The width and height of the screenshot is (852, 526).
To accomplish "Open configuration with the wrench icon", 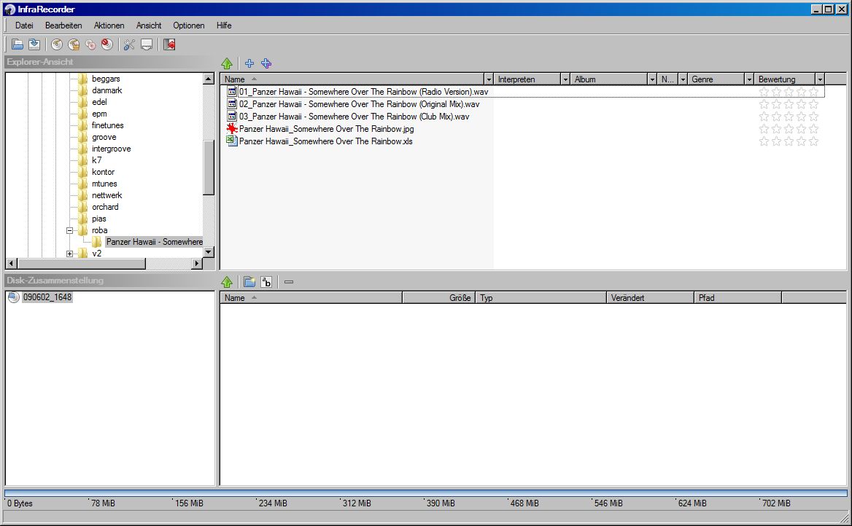I will [x=129, y=44].
